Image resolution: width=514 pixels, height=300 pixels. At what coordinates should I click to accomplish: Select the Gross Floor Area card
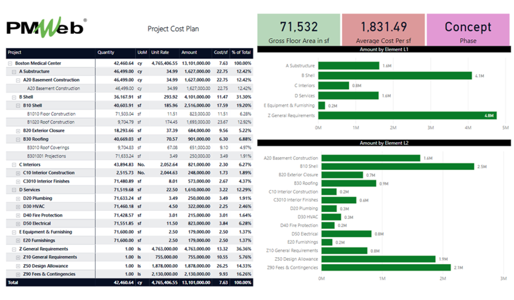(x=299, y=30)
